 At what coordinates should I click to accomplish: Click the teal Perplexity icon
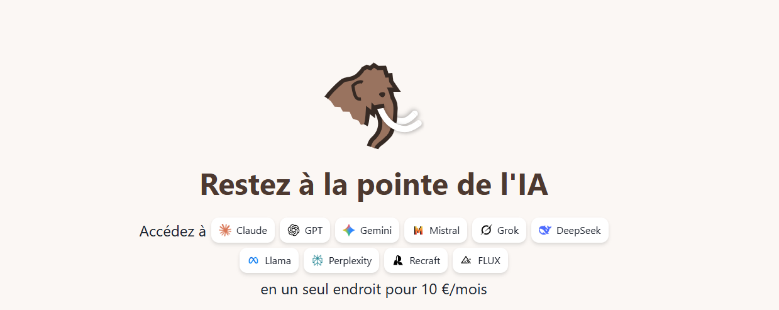[x=318, y=260]
